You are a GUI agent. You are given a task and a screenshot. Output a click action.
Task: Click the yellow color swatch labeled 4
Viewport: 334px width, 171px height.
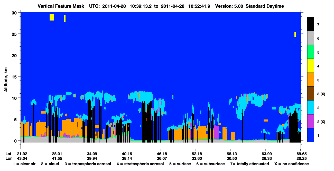[311, 66]
